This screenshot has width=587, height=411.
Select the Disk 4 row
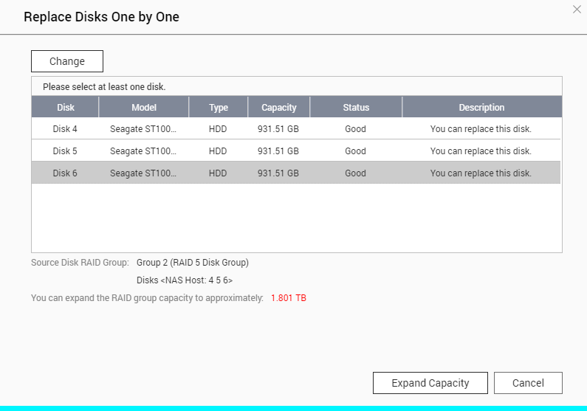(296, 128)
